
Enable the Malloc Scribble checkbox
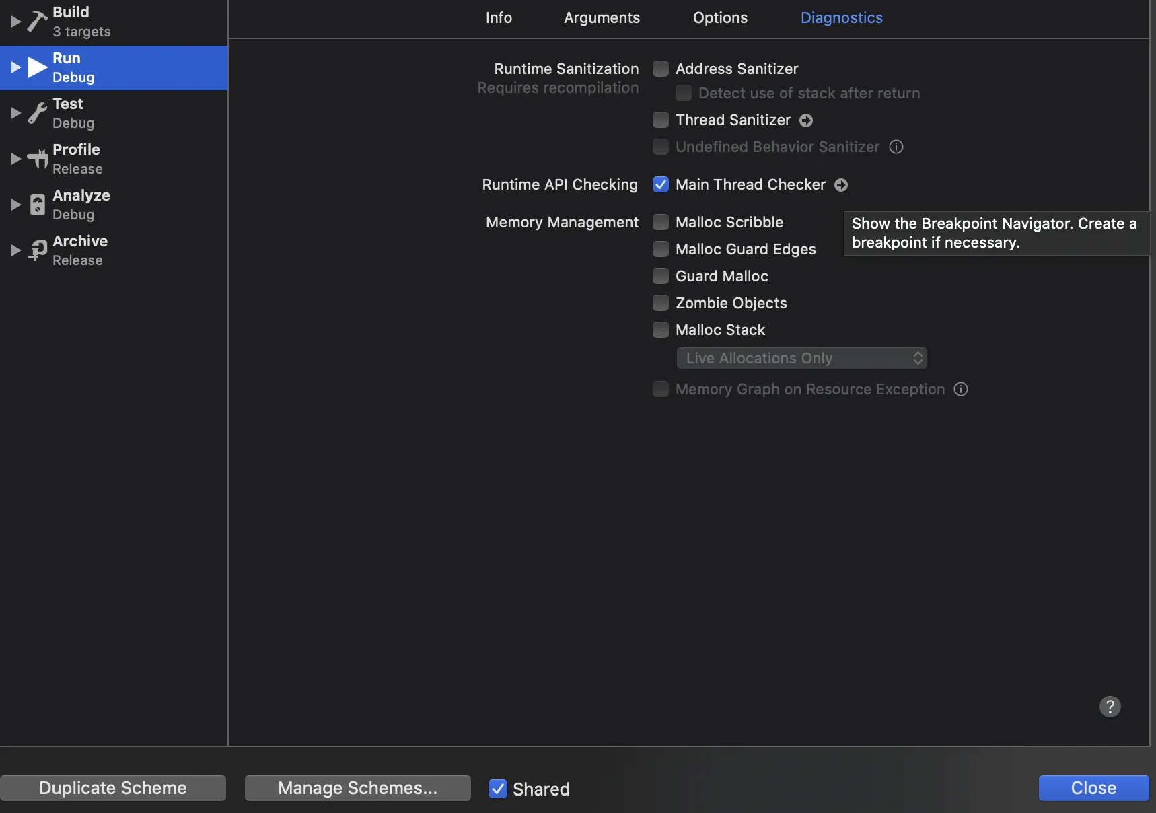(x=661, y=222)
